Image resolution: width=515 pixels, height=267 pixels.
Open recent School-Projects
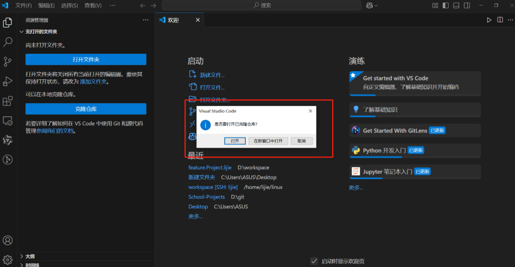(x=207, y=197)
